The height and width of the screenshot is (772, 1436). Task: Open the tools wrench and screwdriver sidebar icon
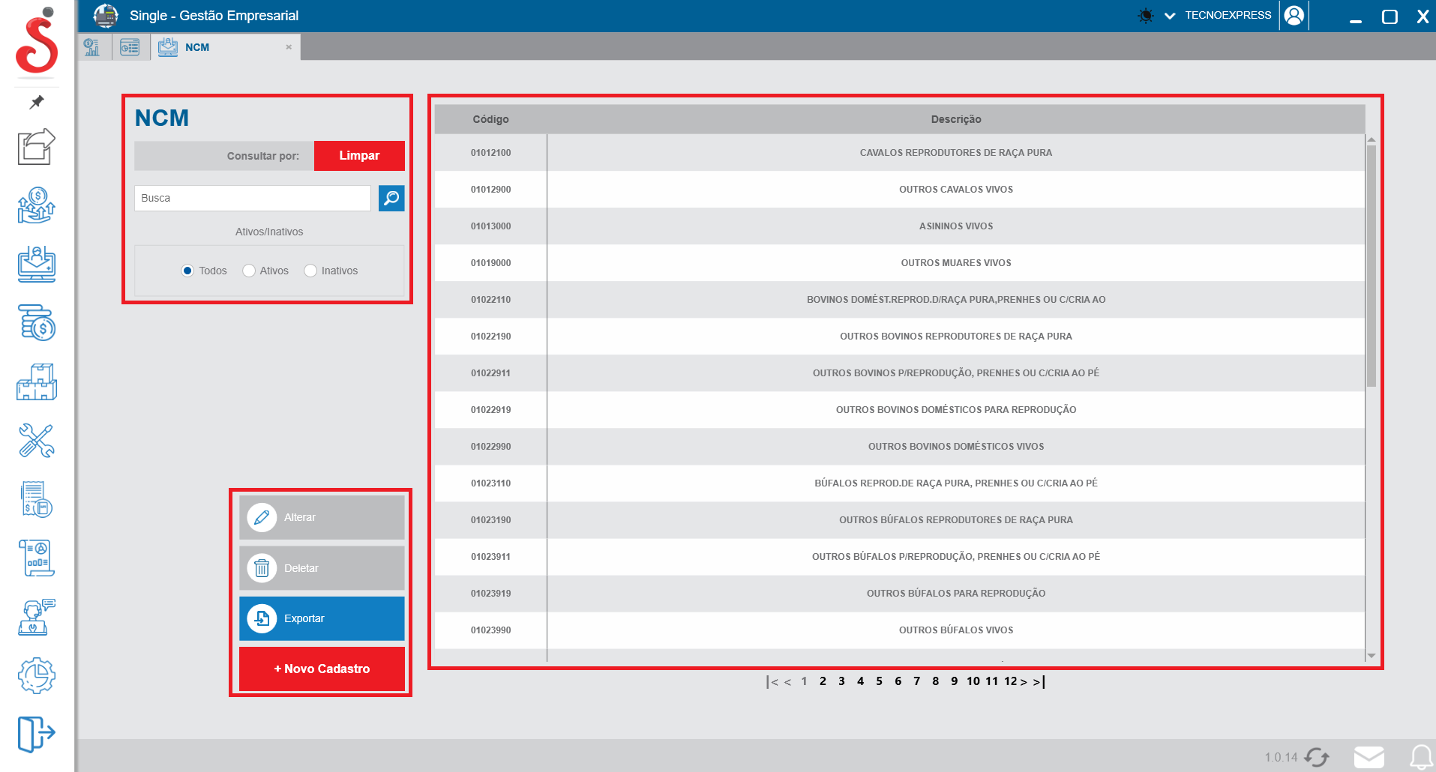(36, 441)
